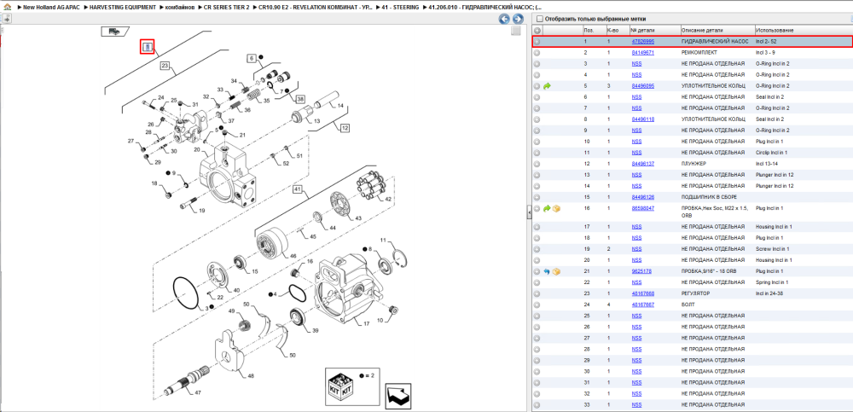
Task: Sort by 'Использование' column header
Action: coord(803,30)
